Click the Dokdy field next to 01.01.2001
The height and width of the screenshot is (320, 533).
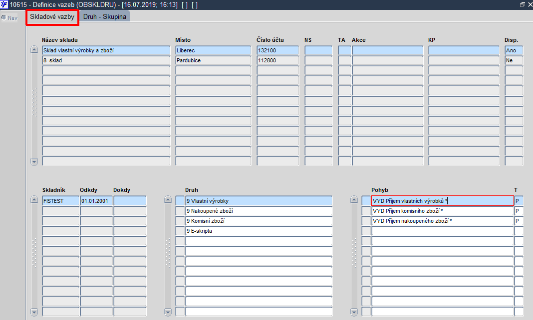coord(130,201)
